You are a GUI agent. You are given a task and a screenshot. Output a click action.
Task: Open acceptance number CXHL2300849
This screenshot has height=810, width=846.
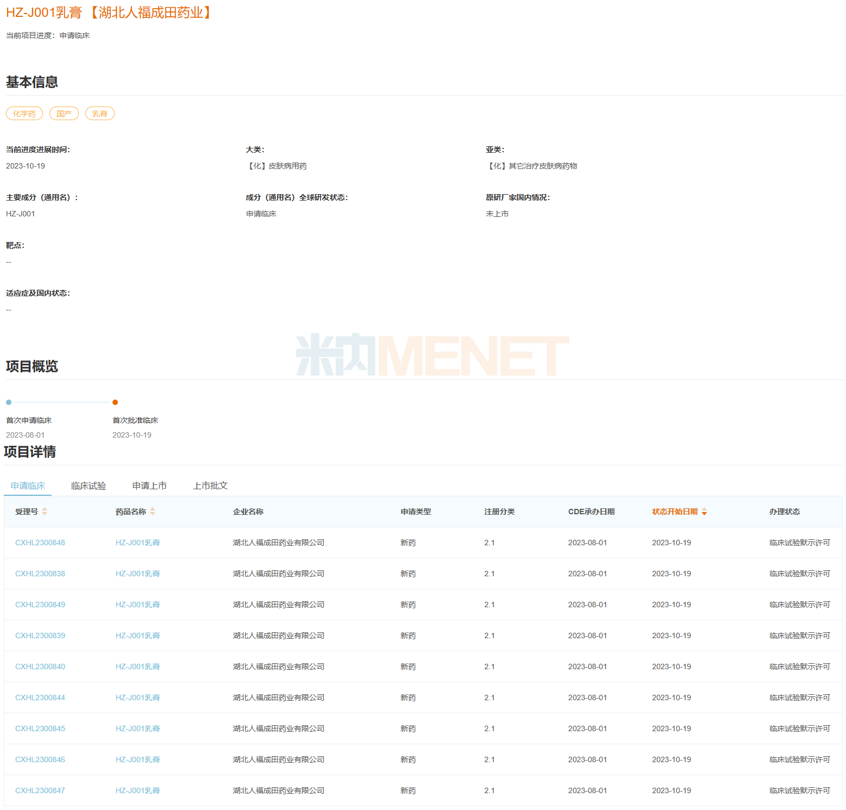(40, 605)
